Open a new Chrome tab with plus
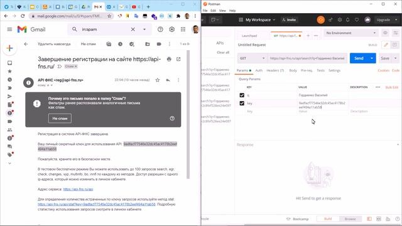Image resolution: width=402 pixels, height=226 pixels. pyautogui.click(x=148, y=7)
